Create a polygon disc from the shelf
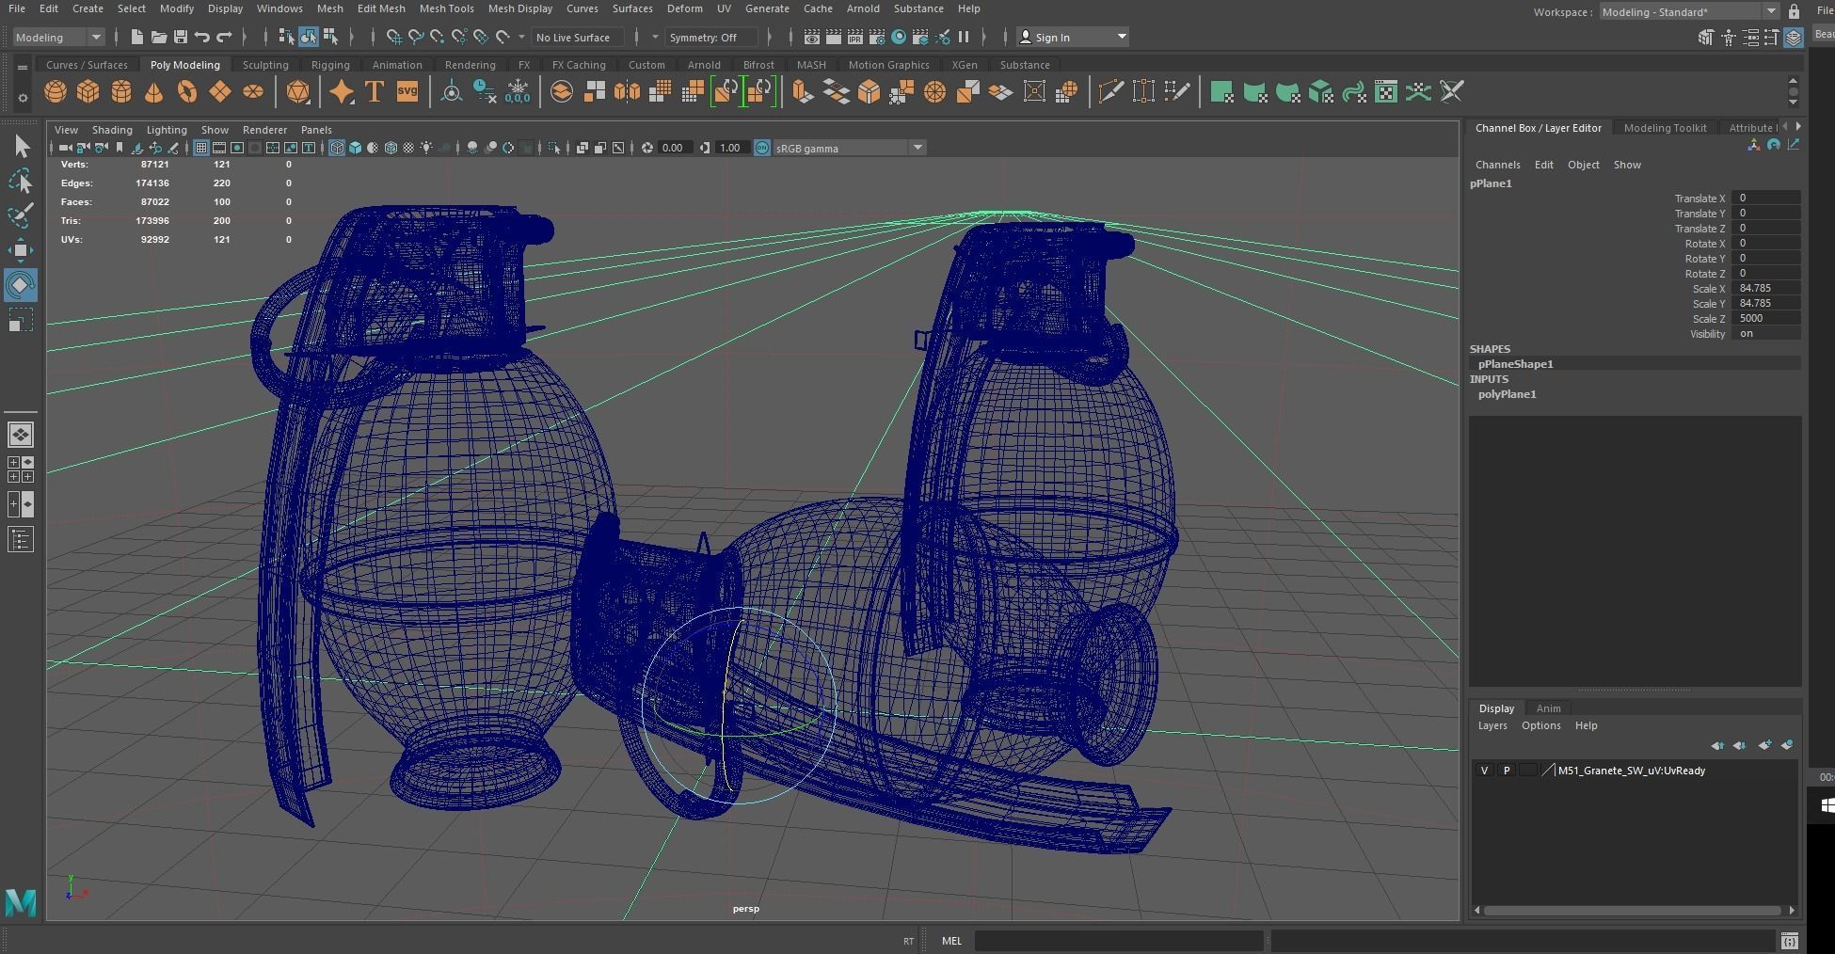Screen dimensions: 1835x954 [253, 92]
